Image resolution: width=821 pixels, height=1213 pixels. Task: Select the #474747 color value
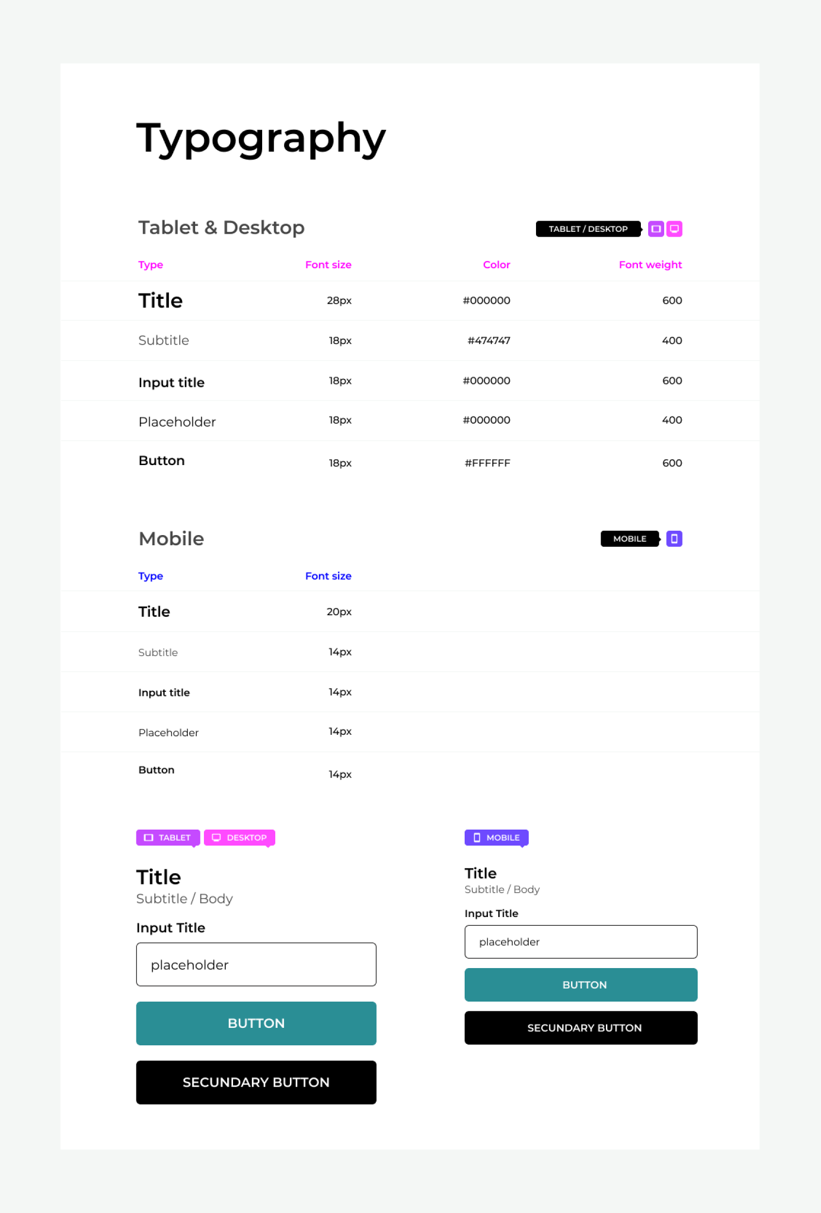pyautogui.click(x=489, y=340)
